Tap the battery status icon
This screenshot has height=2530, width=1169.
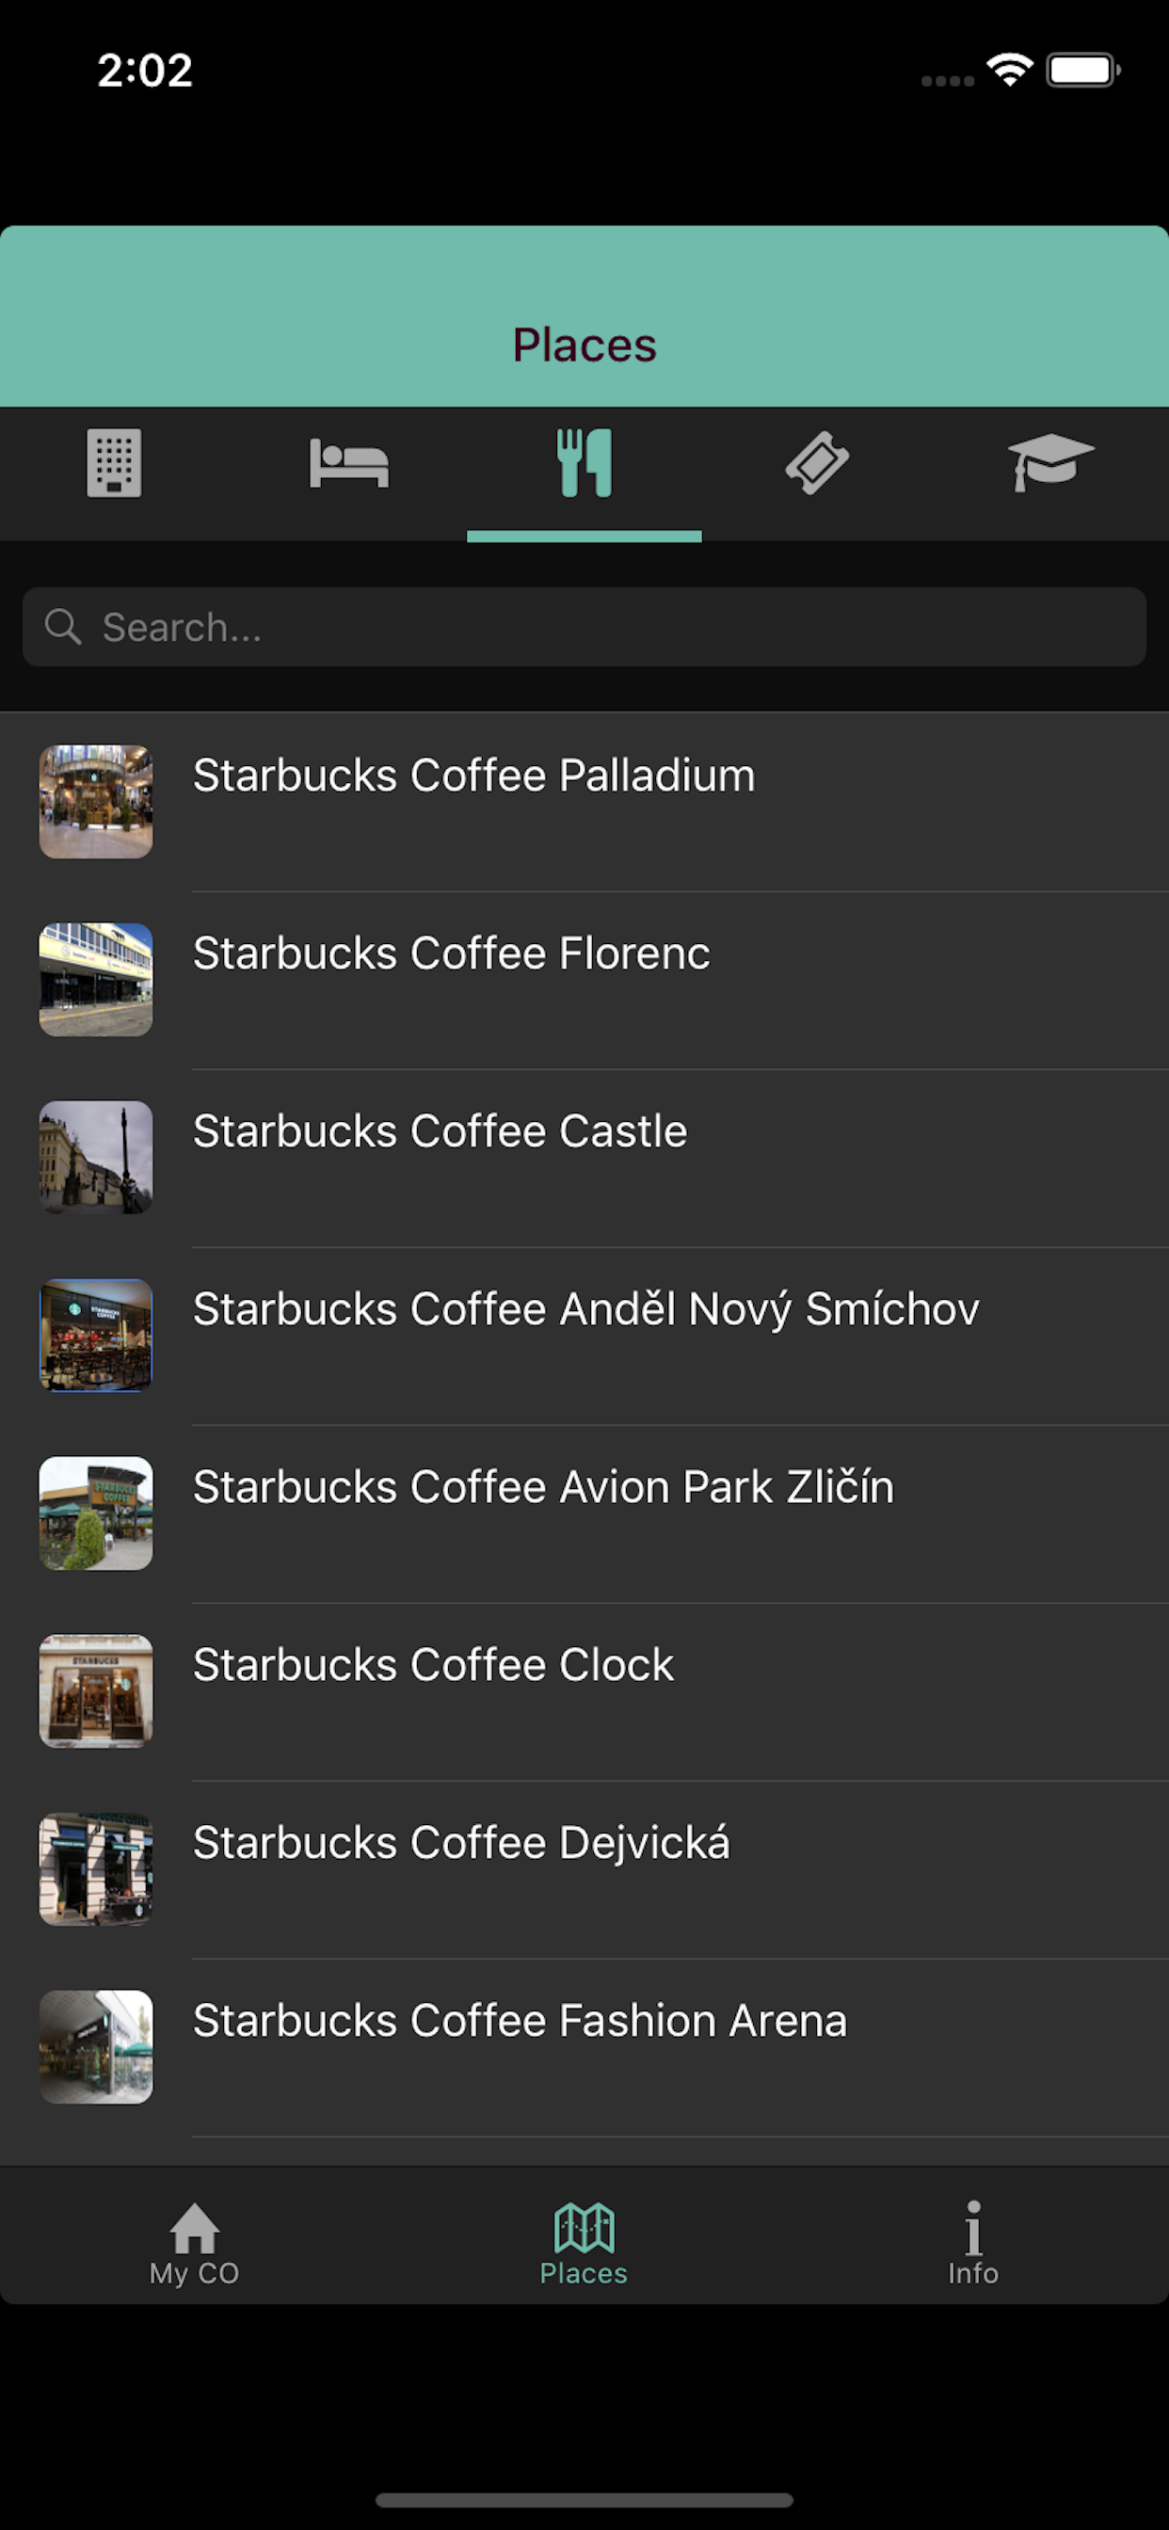pyautogui.click(x=1082, y=70)
